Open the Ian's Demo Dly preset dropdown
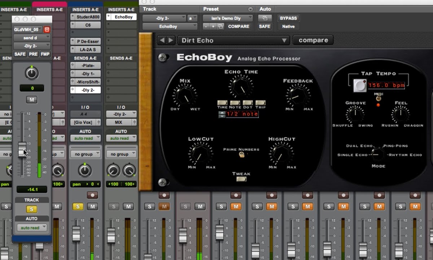The height and width of the screenshot is (260, 433). [x=228, y=18]
